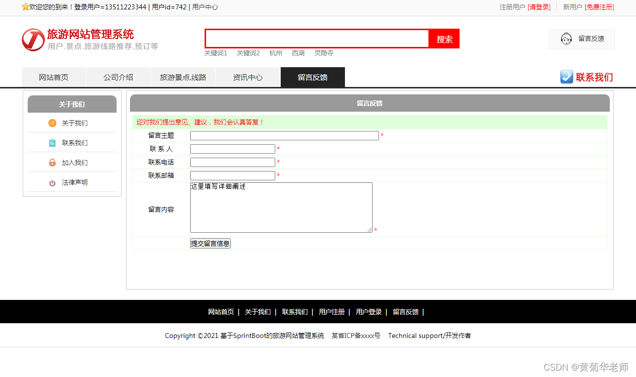The image size is (636, 377).
Task: Click the textarea resize handle corner
Action: [369, 229]
